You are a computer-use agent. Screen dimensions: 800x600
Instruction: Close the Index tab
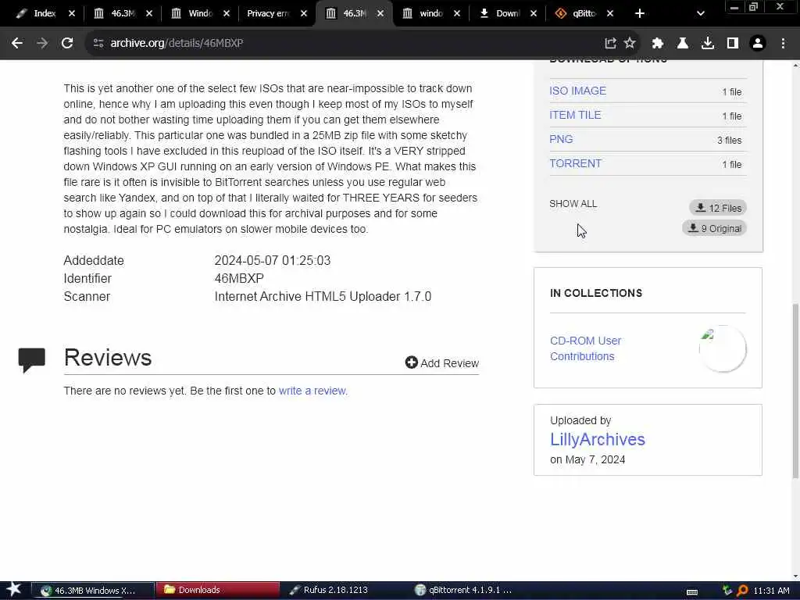coord(72,14)
